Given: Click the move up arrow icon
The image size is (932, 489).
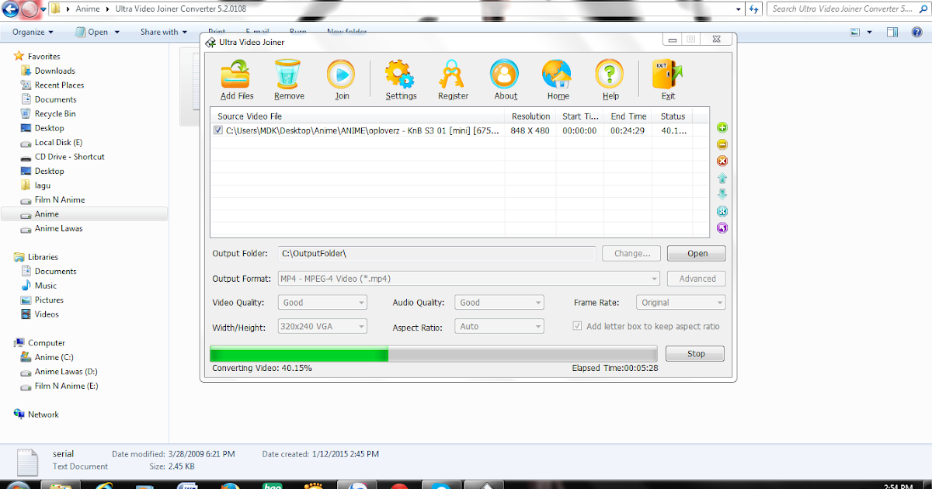Looking at the screenshot, I should point(722,178).
